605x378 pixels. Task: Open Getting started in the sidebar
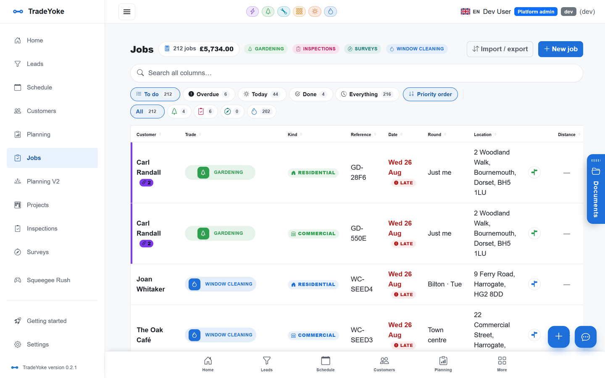pyautogui.click(x=52, y=321)
